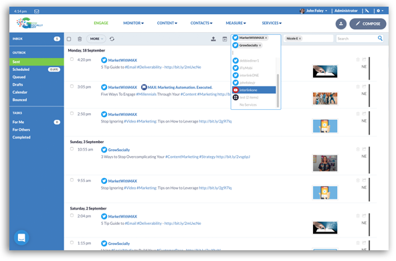
Task: Click the COMPOSE button
Action: 368,23
